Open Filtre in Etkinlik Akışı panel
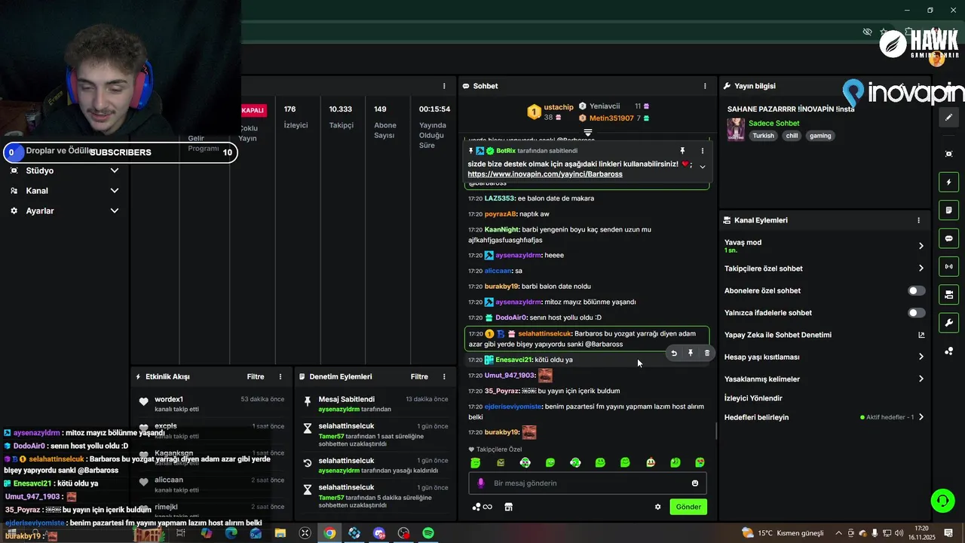 tap(256, 376)
